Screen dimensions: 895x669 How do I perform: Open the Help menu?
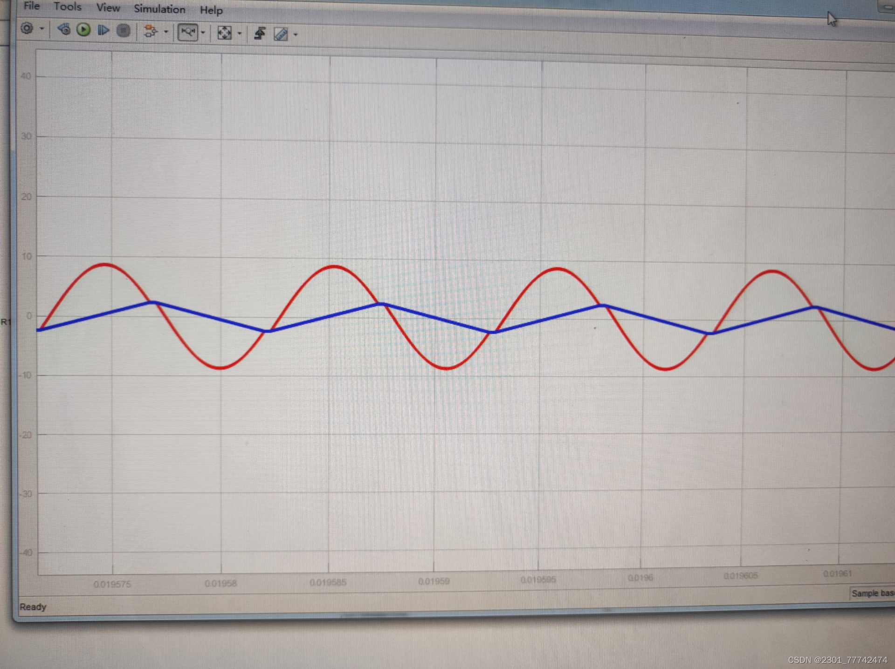(211, 10)
